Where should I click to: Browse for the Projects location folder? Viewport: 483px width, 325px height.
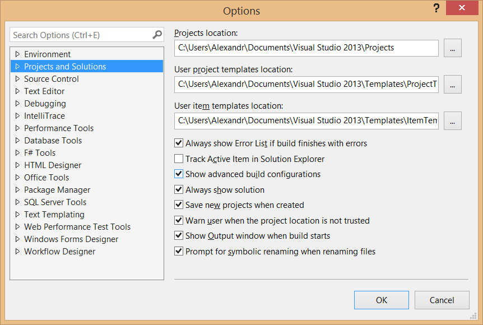453,48
